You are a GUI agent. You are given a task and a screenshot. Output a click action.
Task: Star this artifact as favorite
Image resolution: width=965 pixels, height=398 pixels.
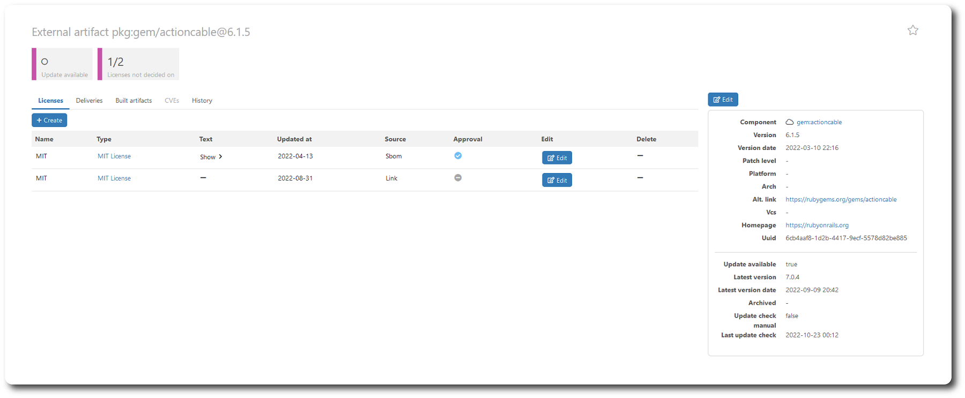coord(912,31)
